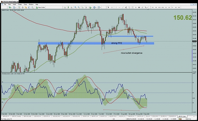Click the arrows objects icon
The width and height of the screenshot is (198, 121).
point(146,8)
